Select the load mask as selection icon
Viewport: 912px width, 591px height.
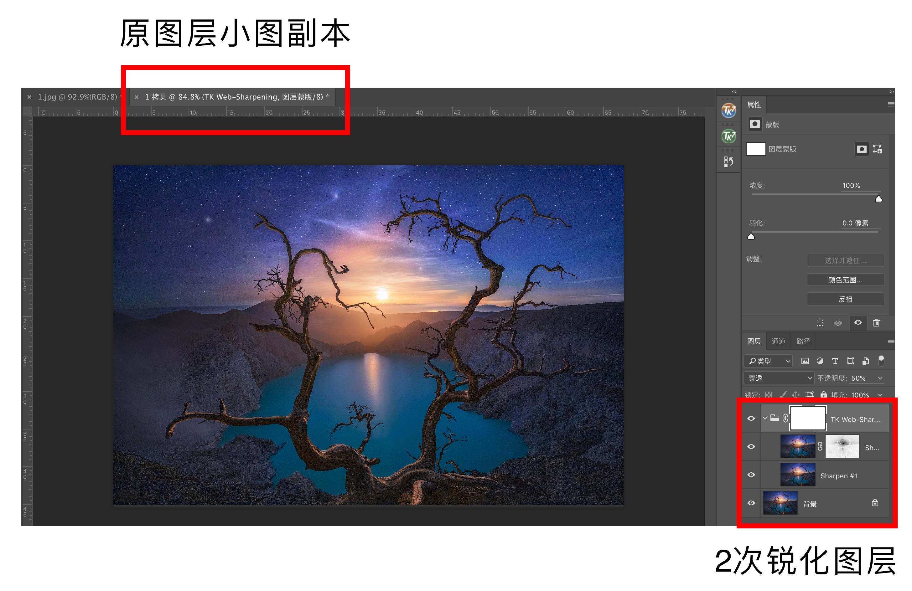pos(820,323)
